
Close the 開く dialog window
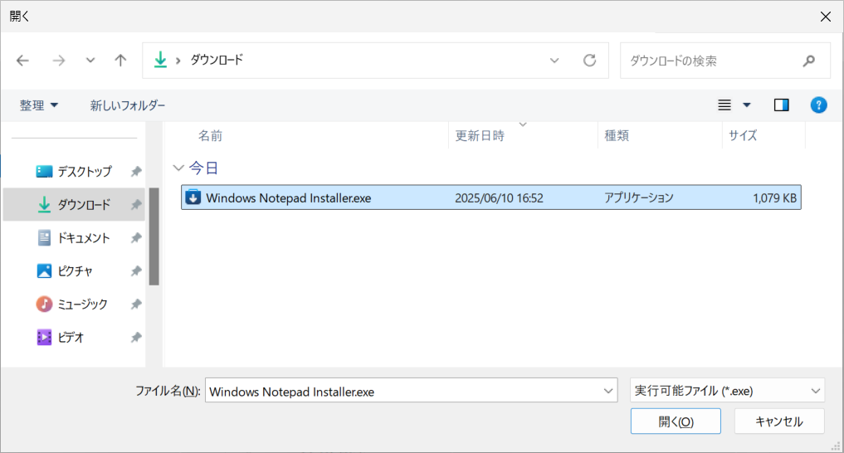pyautogui.click(x=826, y=17)
